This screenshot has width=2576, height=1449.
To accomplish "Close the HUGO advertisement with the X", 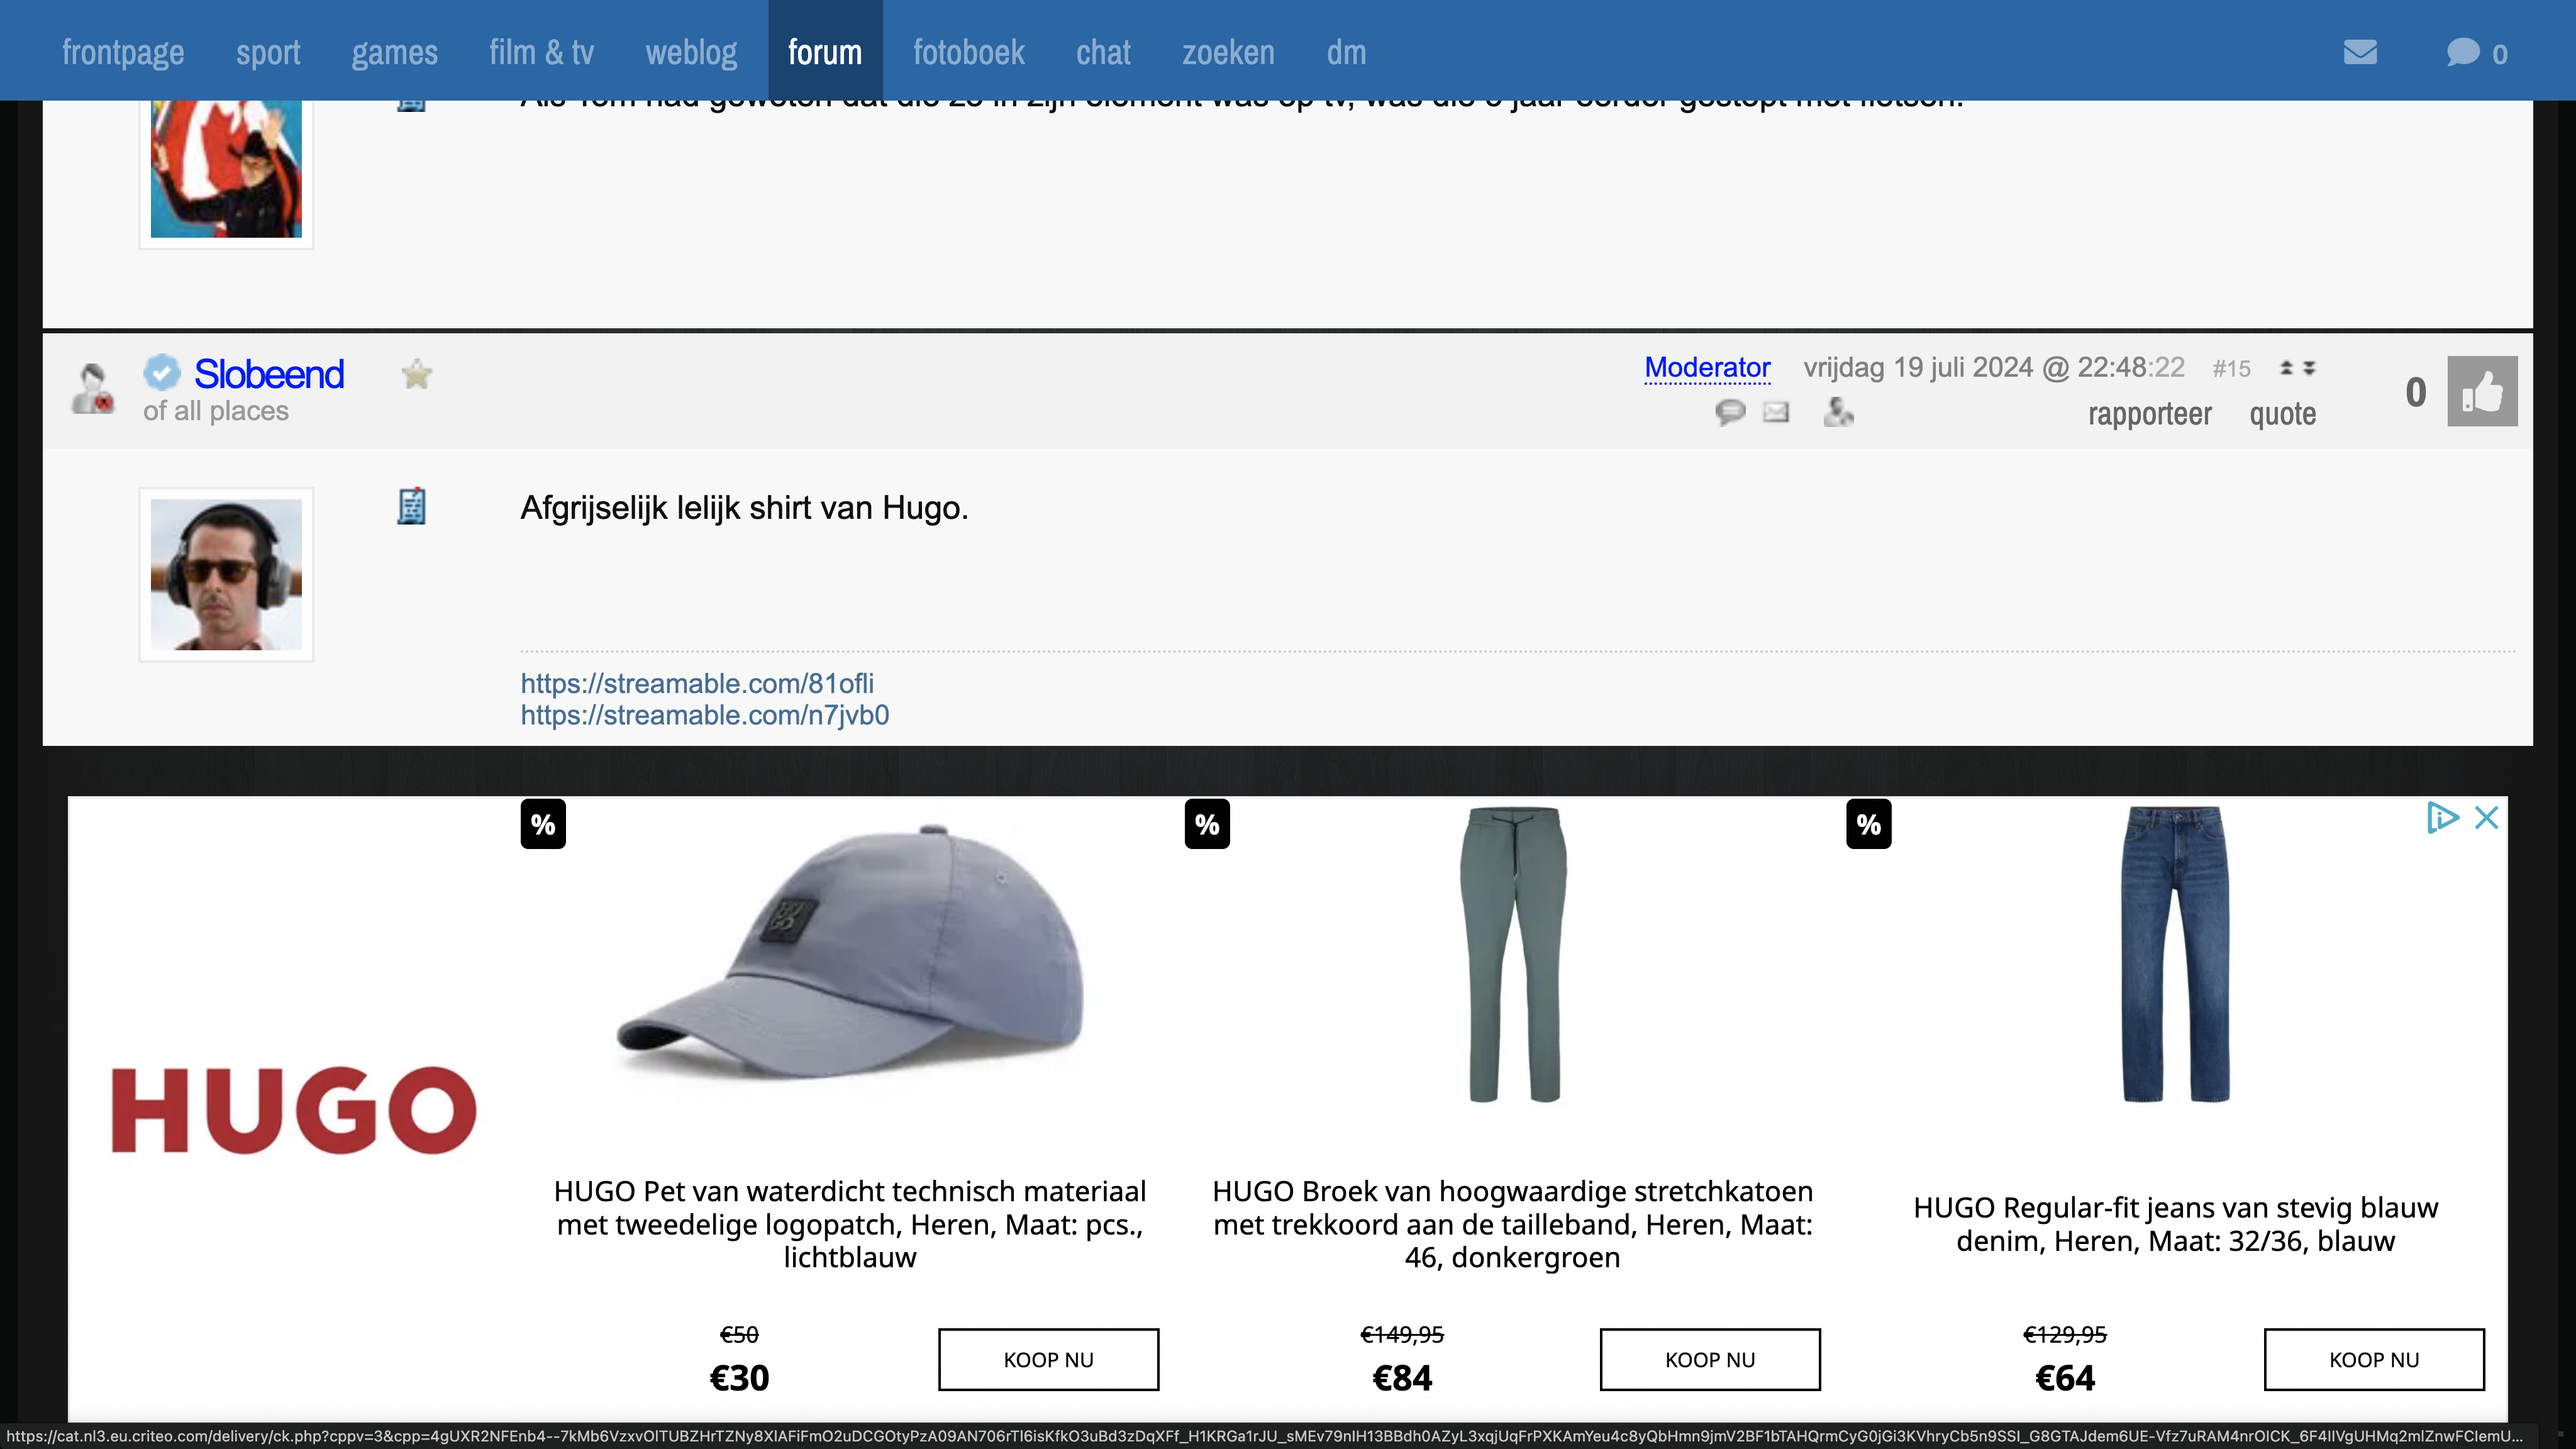I will pyautogui.click(x=2486, y=817).
